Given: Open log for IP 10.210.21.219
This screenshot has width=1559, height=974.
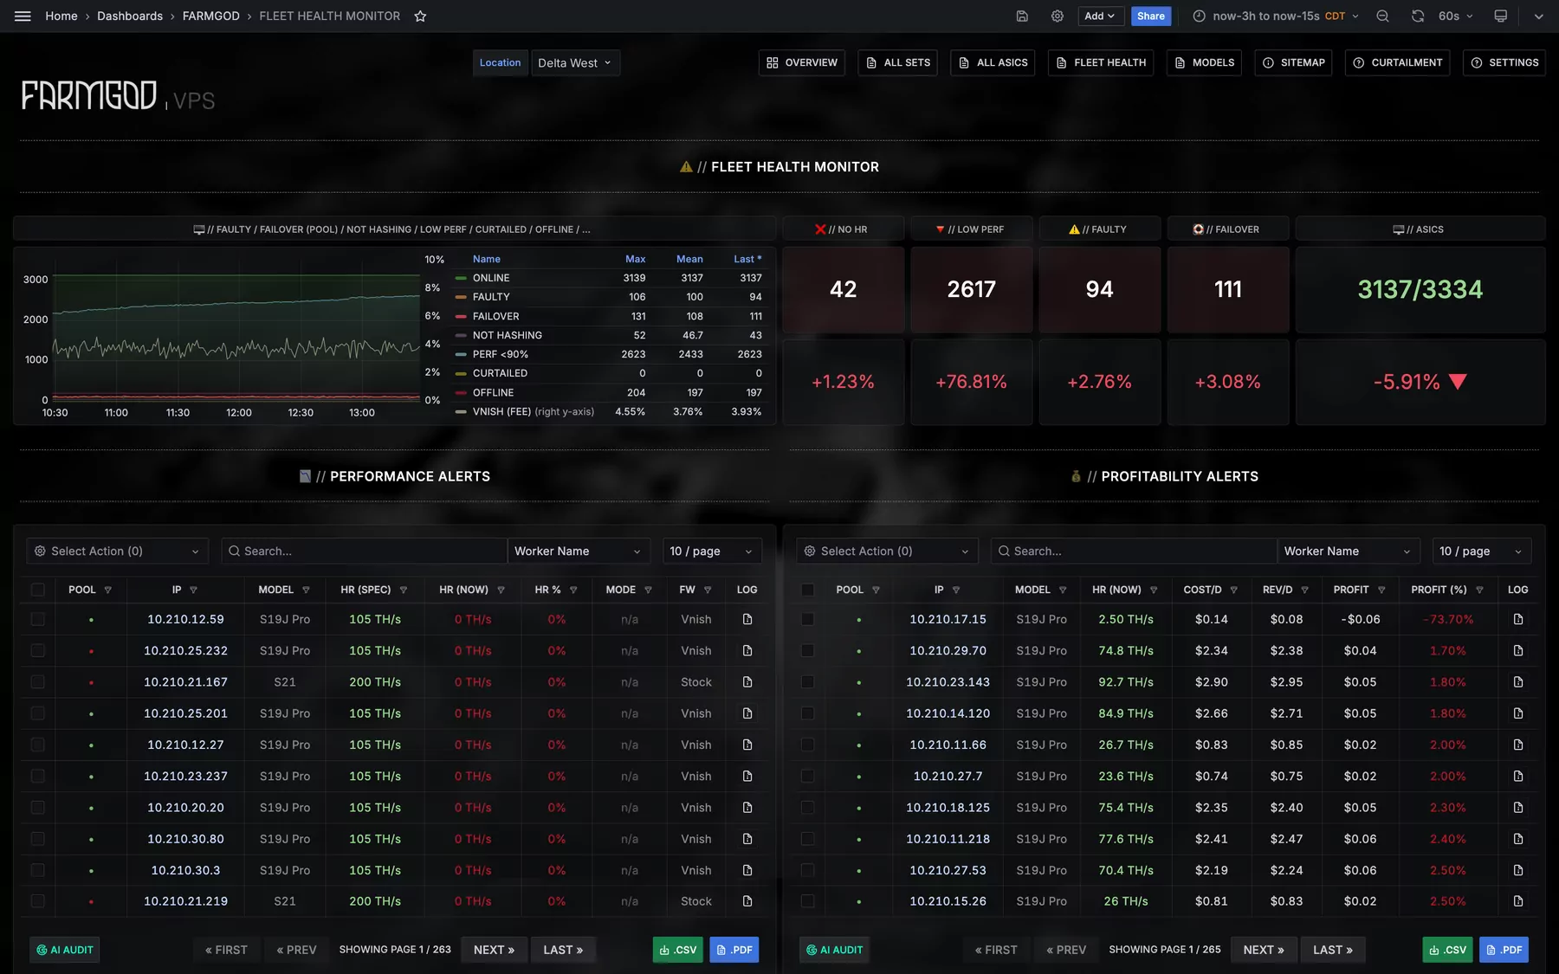Looking at the screenshot, I should (x=747, y=901).
